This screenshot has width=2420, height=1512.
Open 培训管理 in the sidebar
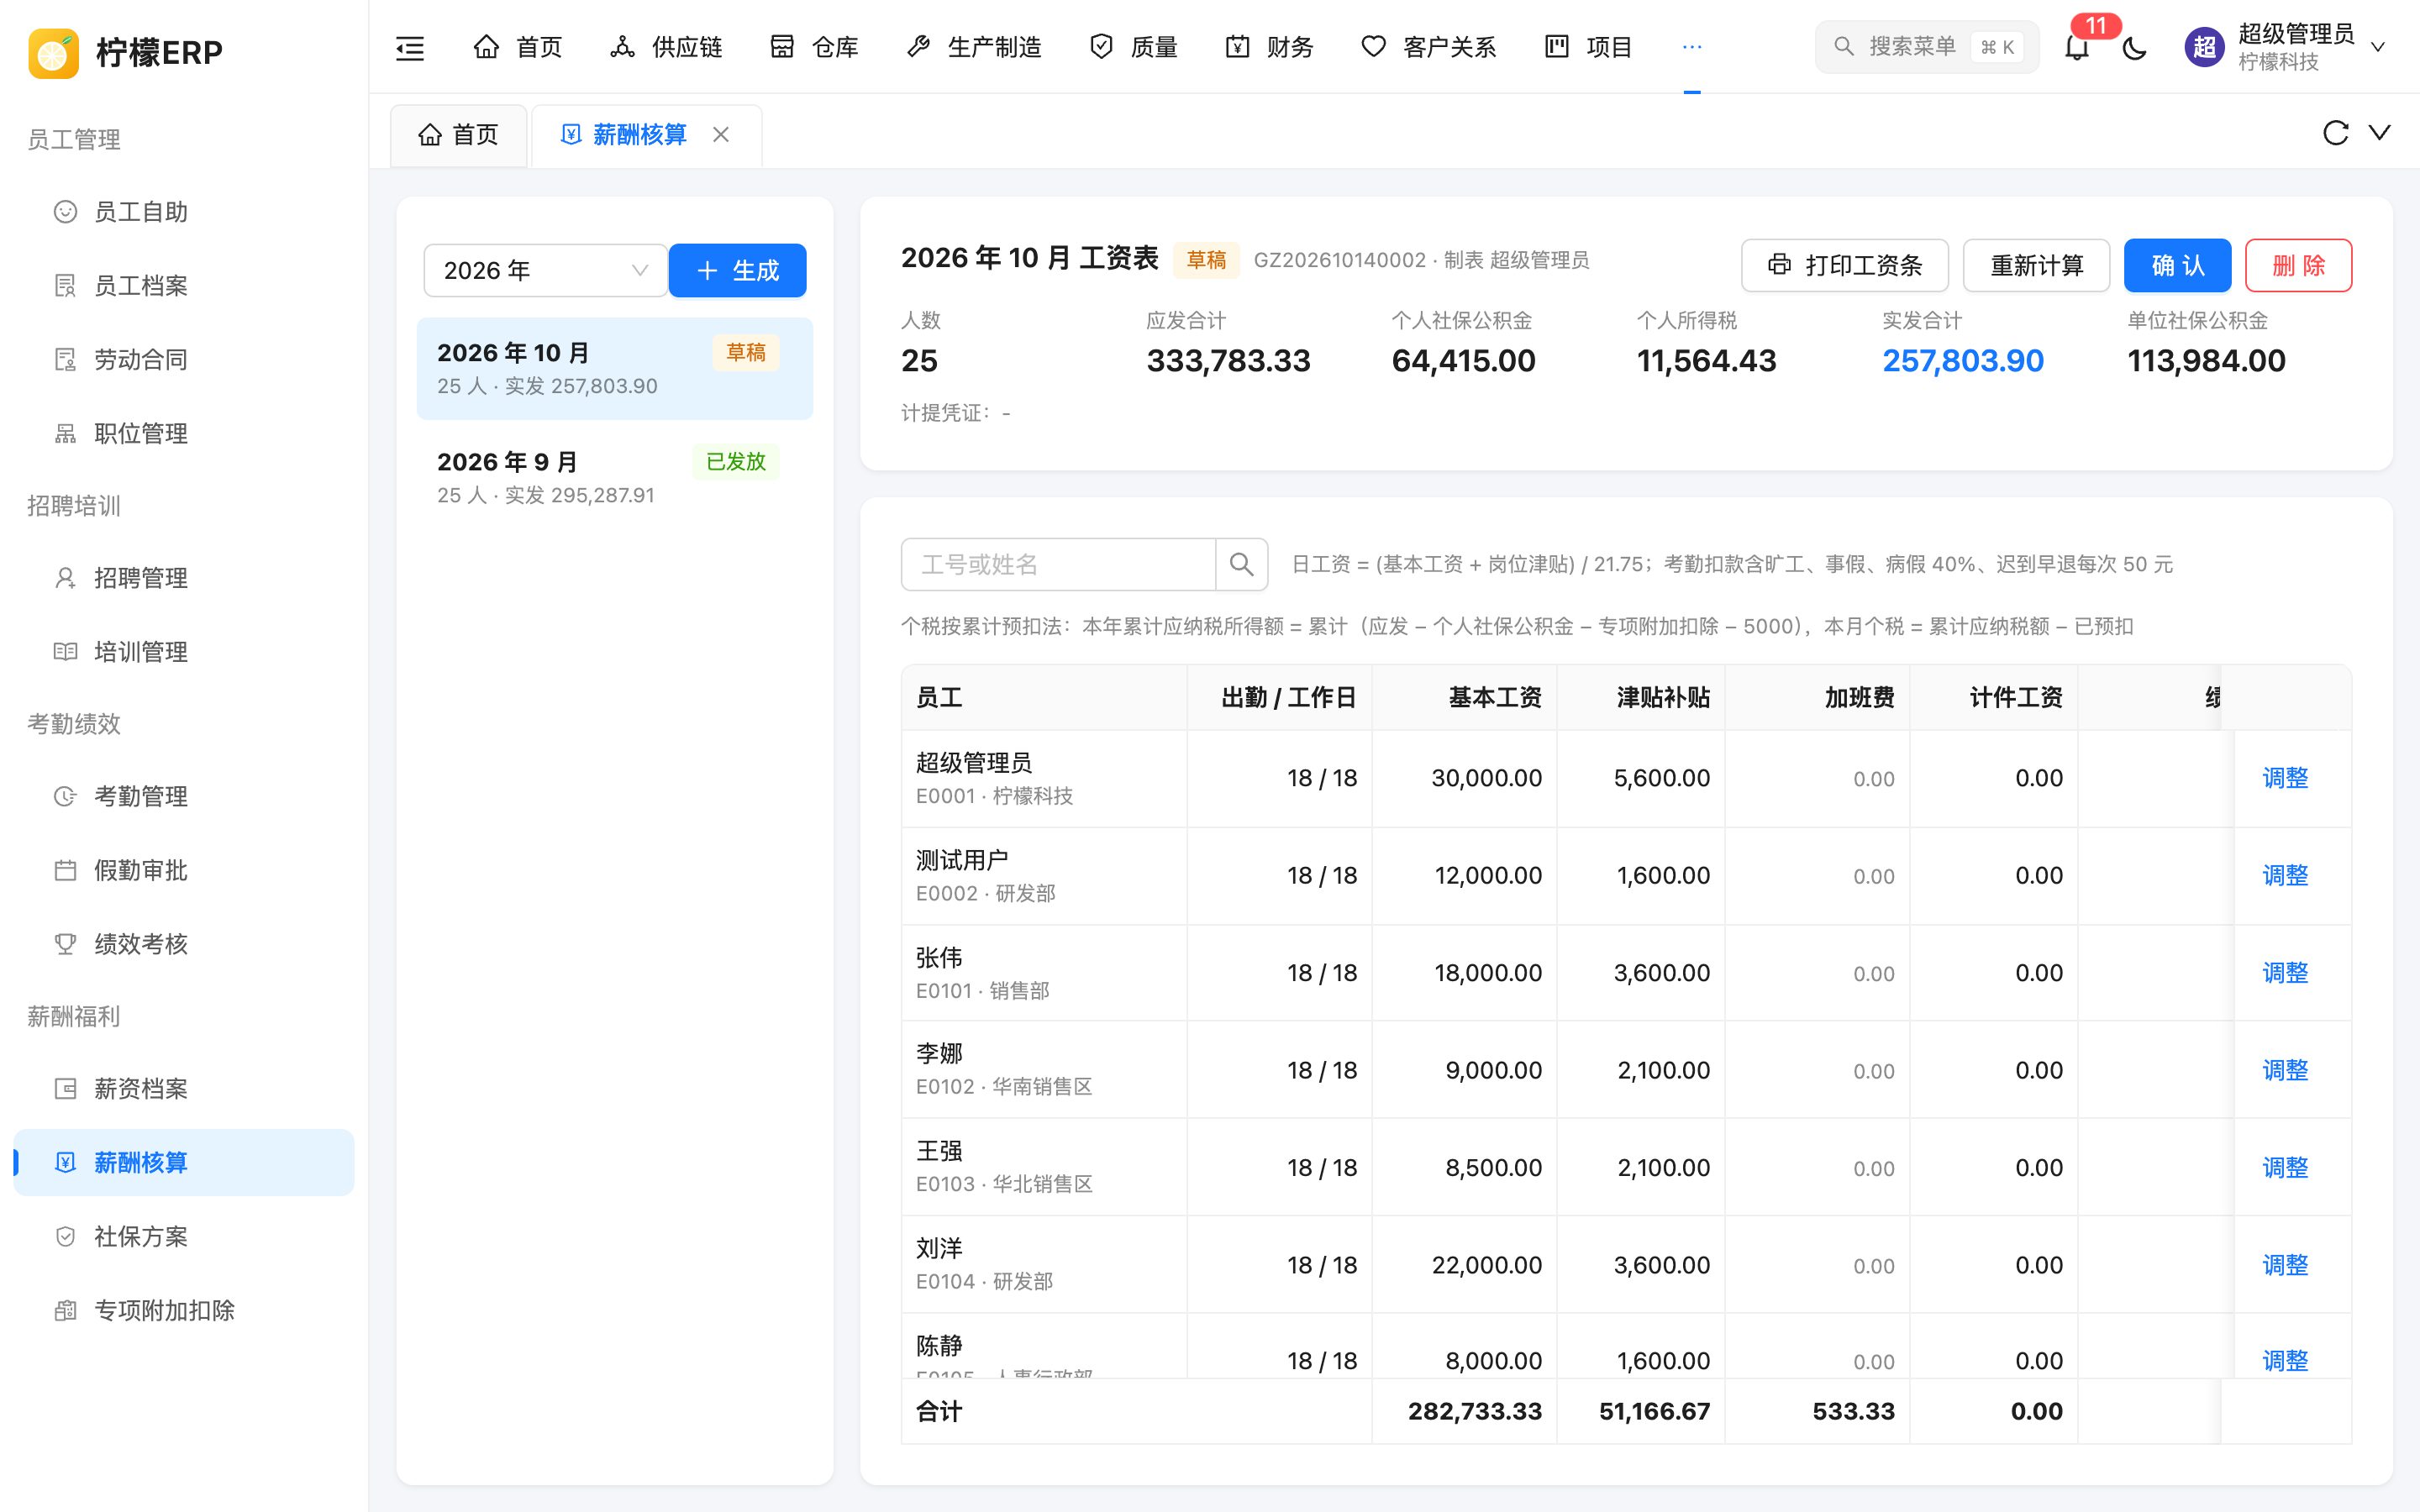184,652
